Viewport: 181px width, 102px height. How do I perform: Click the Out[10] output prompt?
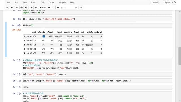(16, 30)
